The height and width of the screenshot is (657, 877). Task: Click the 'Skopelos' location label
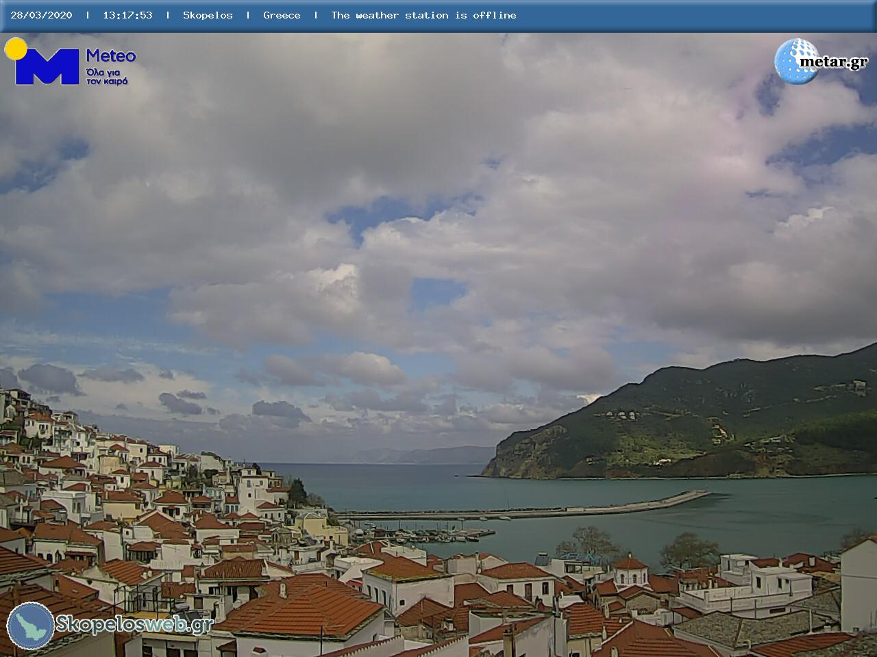208,15
